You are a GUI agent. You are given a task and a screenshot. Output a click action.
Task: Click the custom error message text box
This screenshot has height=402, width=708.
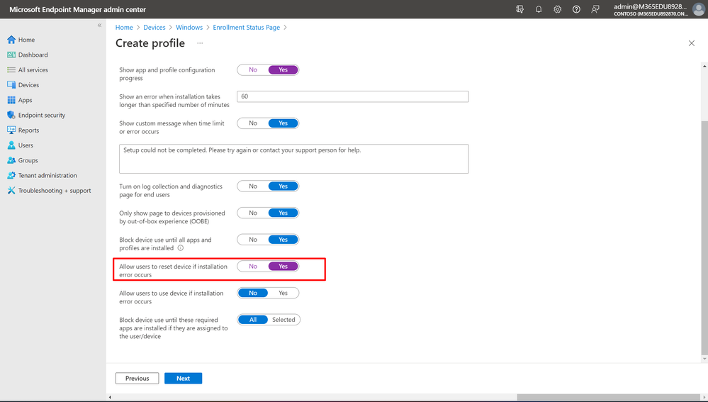point(294,159)
